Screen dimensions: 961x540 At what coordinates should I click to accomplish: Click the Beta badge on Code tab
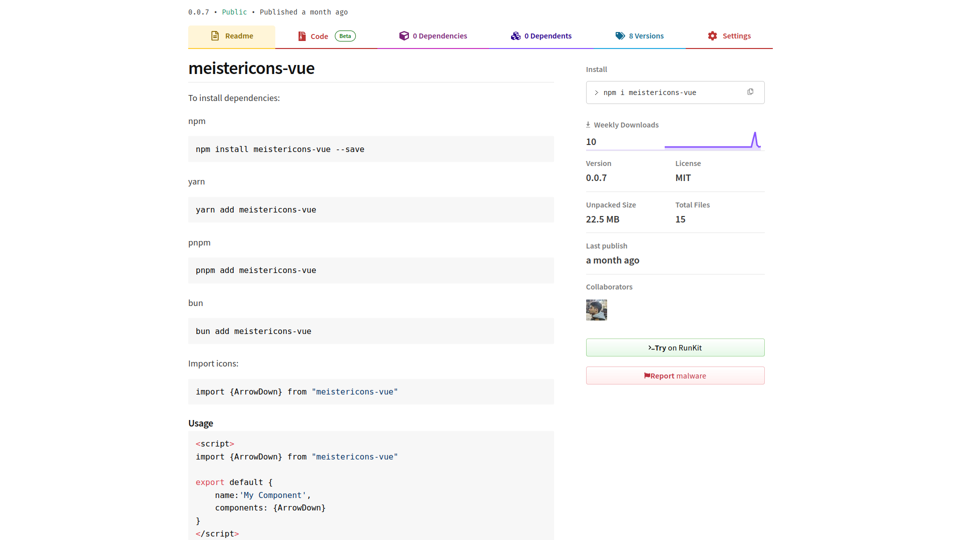point(345,36)
